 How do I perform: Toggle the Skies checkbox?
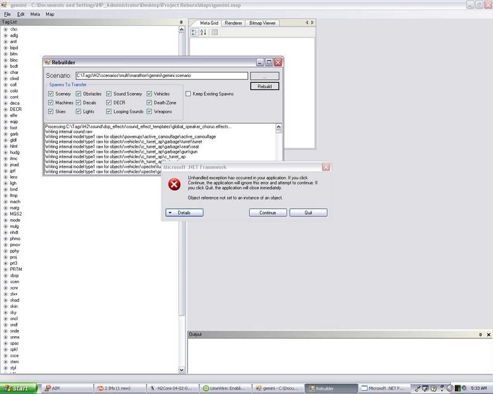click(51, 111)
